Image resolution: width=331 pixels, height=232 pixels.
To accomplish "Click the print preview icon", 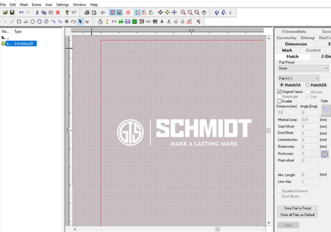I will coord(94,13).
